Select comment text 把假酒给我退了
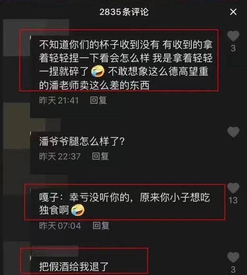The image size is (247, 275). click(74, 266)
